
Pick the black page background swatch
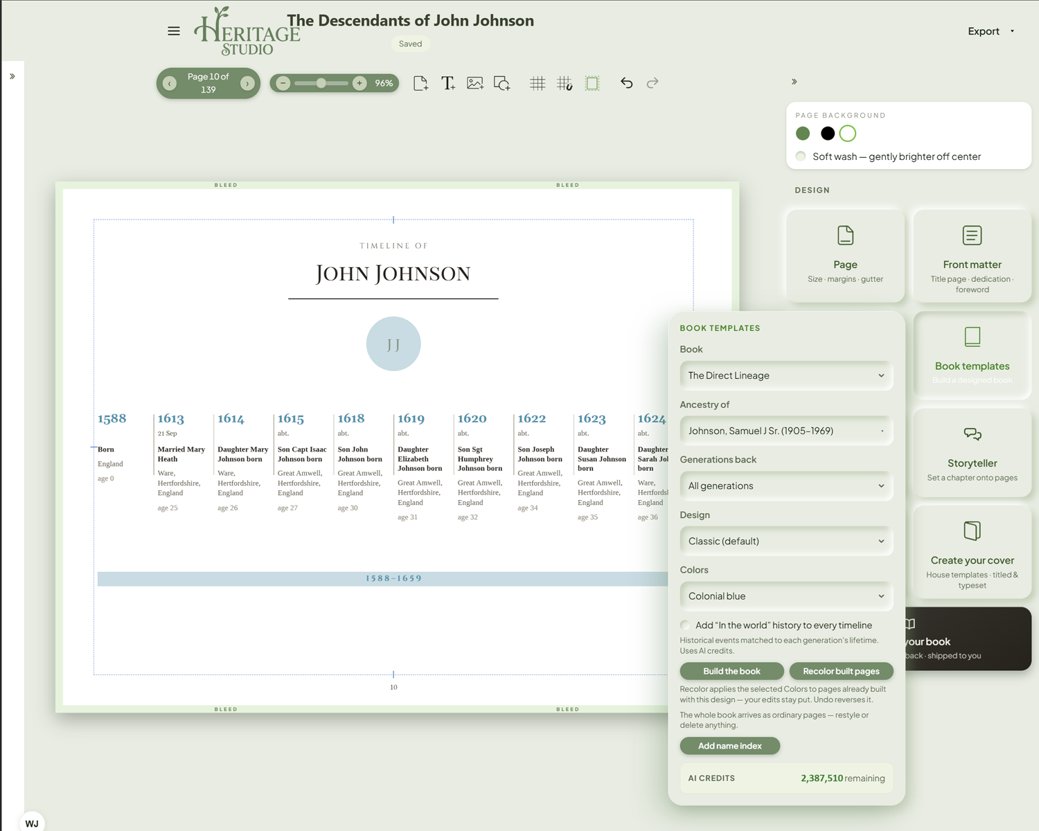point(828,134)
